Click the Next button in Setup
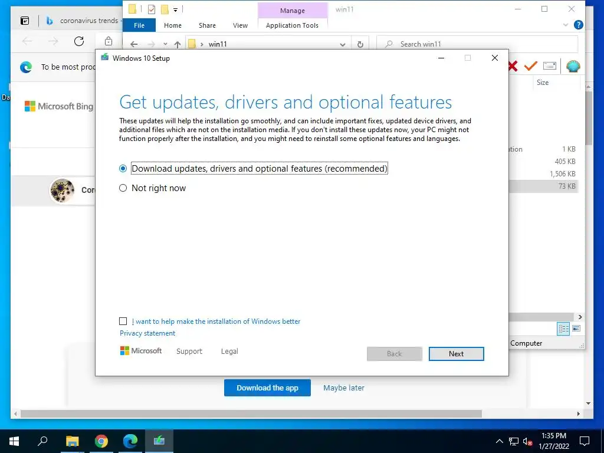 pos(456,354)
